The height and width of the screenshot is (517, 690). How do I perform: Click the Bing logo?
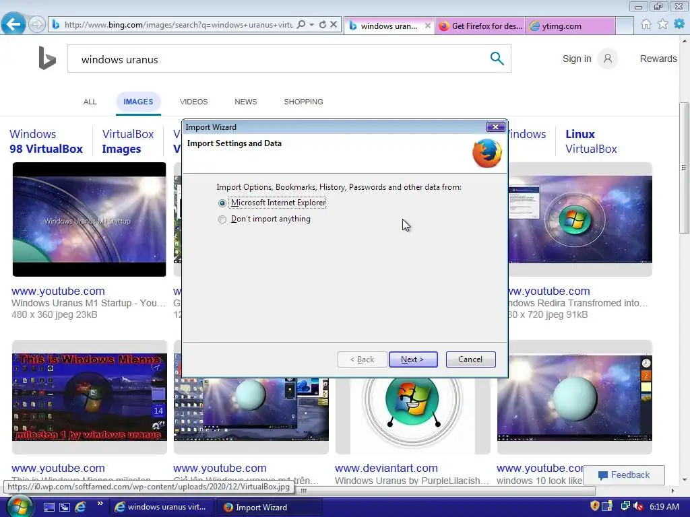(47, 58)
